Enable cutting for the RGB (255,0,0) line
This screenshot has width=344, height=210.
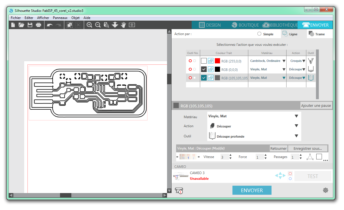204,60
